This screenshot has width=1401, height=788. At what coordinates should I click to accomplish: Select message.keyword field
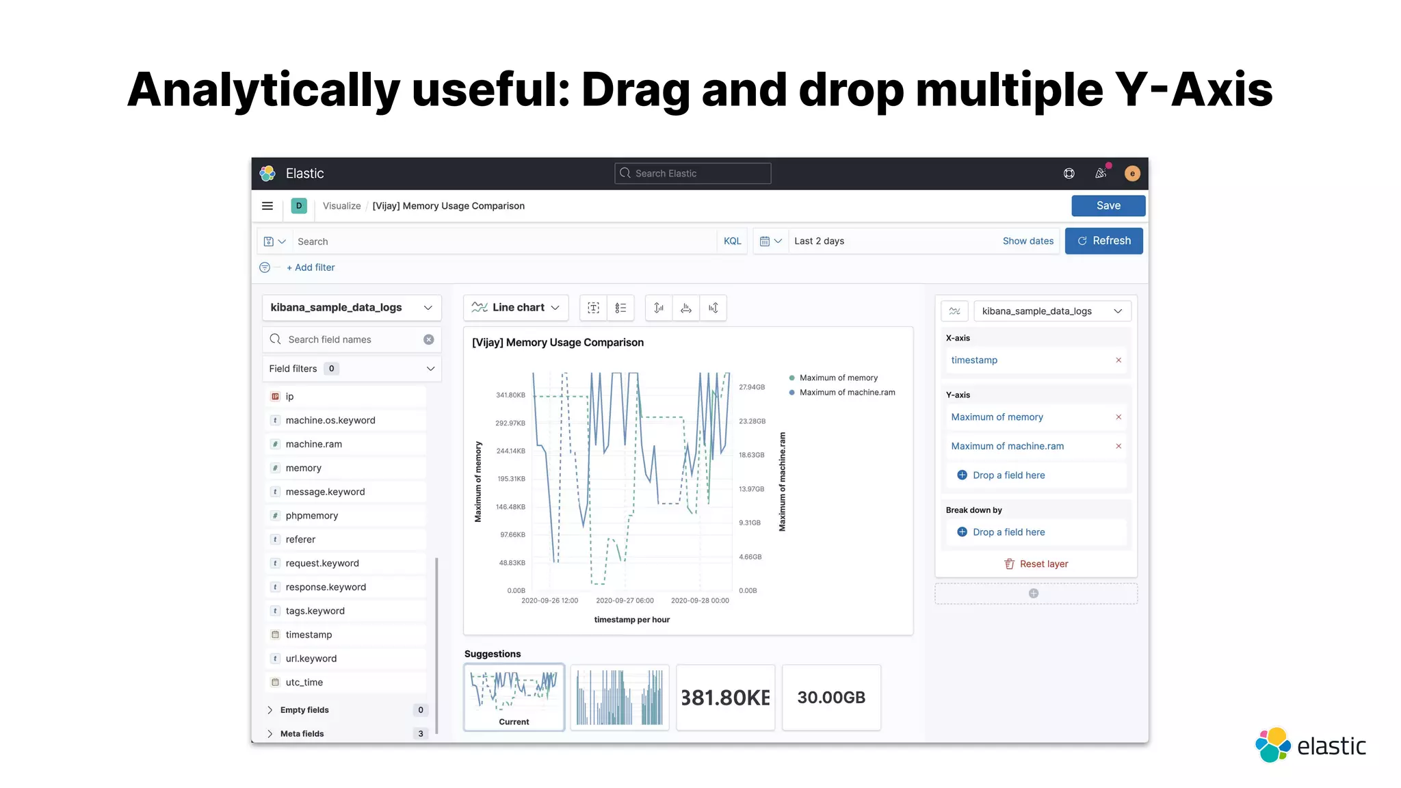[x=345, y=492]
